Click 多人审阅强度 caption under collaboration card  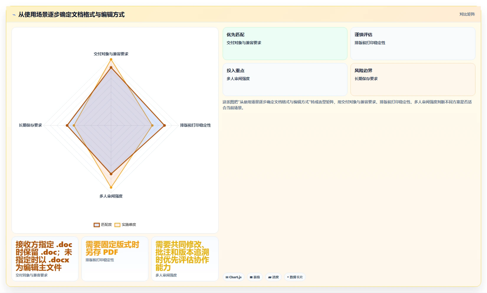(166, 275)
